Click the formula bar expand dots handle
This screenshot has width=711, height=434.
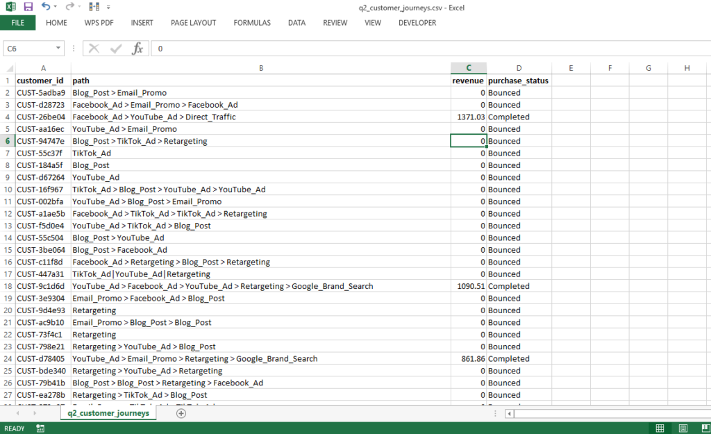tap(74, 49)
